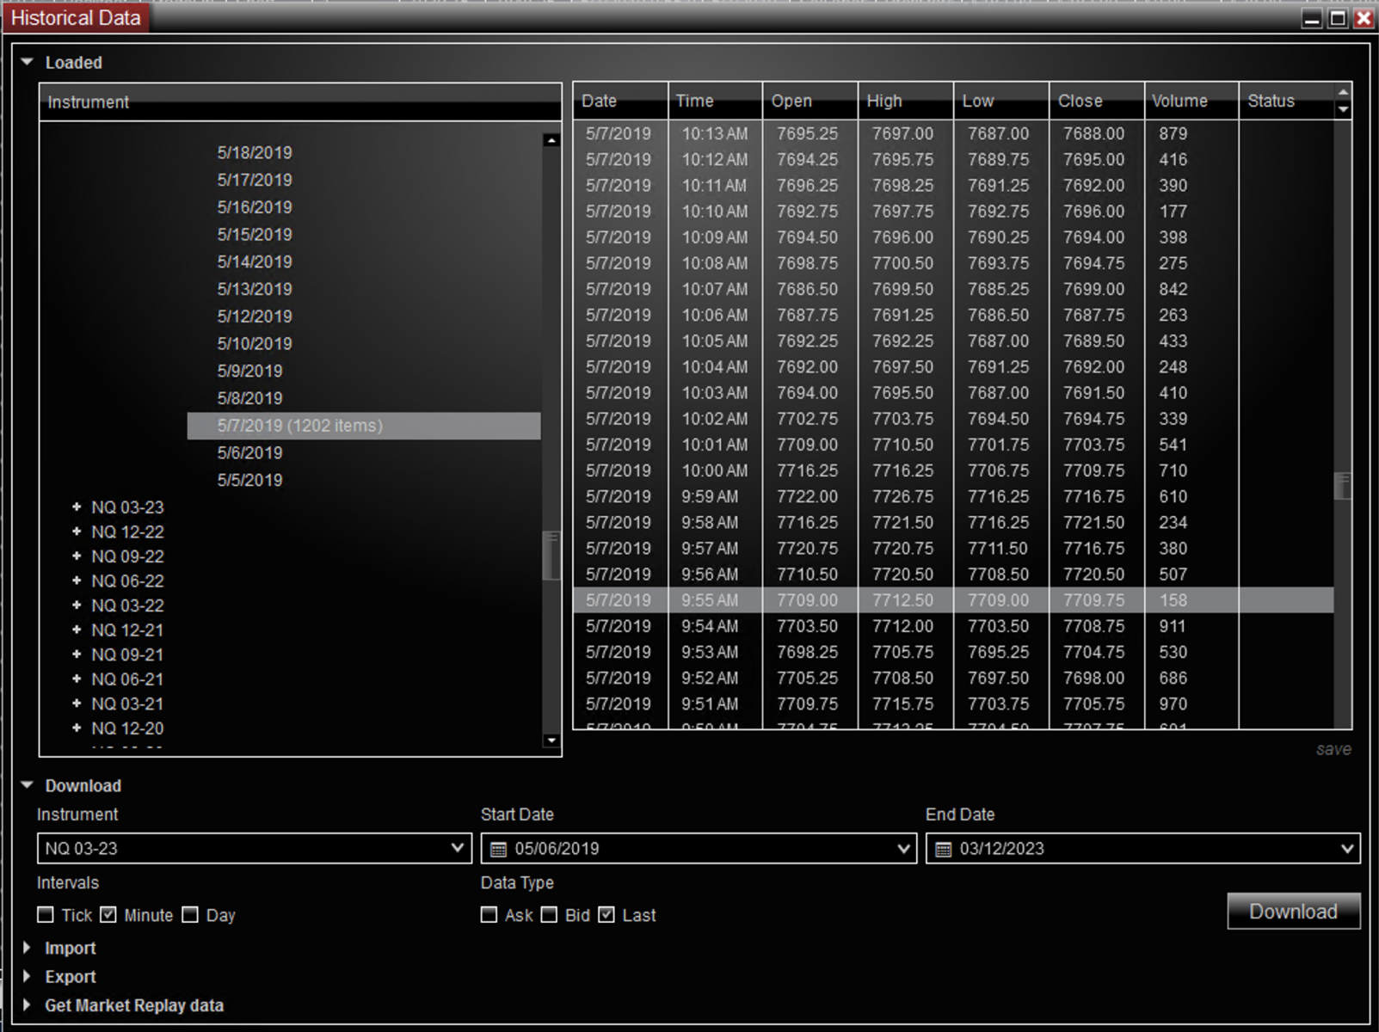Enable the Tick interval checkbox
This screenshot has width=1379, height=1032.
46,915
